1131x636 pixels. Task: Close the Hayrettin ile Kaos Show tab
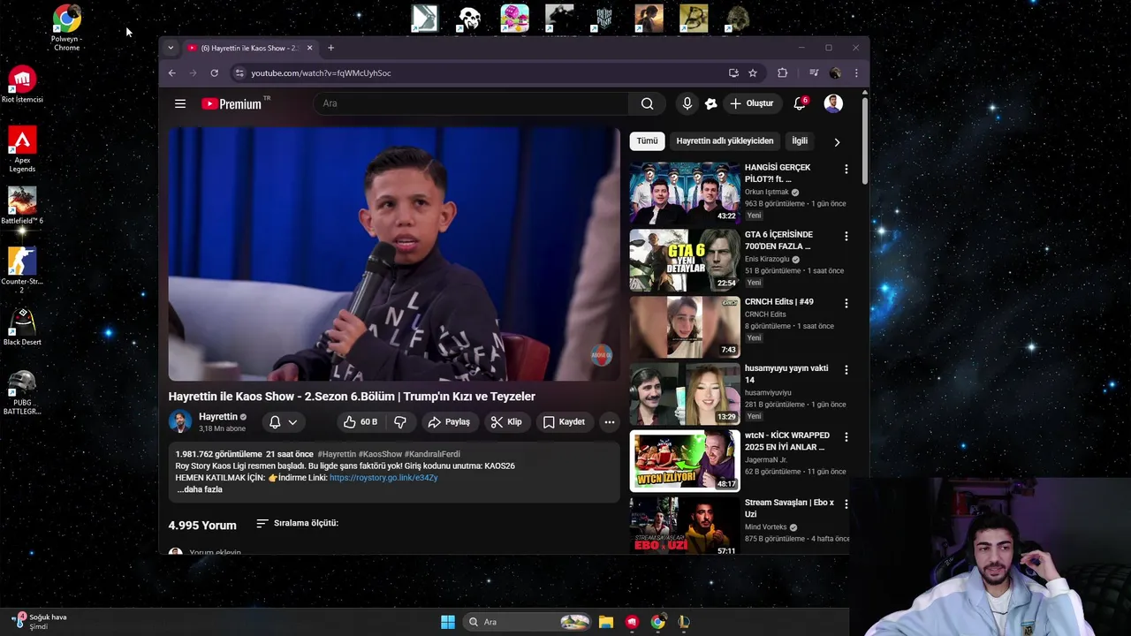309,48
